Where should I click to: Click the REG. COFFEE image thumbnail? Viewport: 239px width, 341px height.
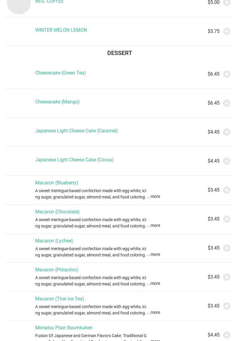click(19, 4)
